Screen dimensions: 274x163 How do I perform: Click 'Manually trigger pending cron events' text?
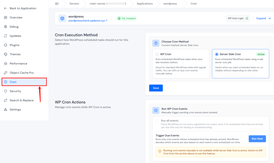point(190,113)
